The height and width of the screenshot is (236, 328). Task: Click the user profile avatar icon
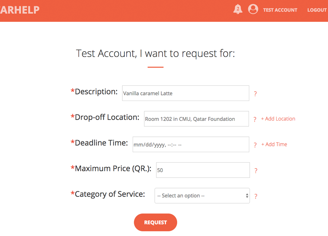[x=253, y=9]
